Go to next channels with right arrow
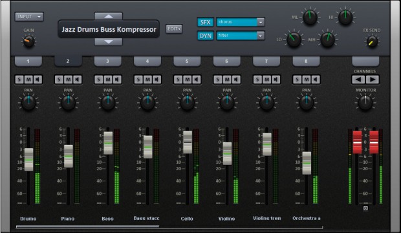Viewport: 401px width, 233px height. point(373,80)
